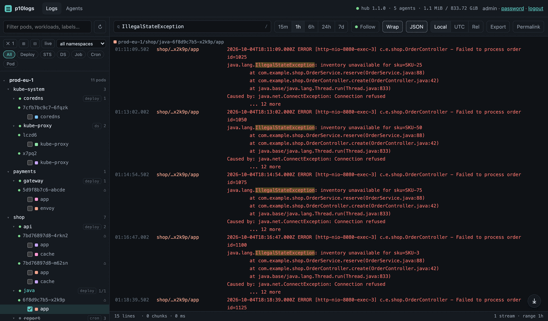Click the small icon beside pod 5d9f8b7c6-abcde
The width and height of the screenshot is (548, 321).
pos(105,190)
